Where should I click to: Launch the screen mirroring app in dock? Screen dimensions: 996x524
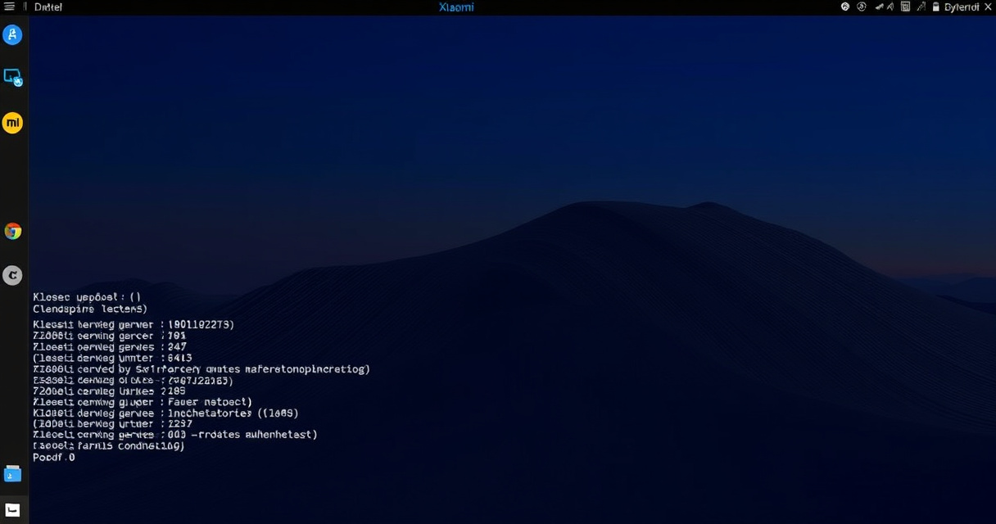tap(12, 78)
